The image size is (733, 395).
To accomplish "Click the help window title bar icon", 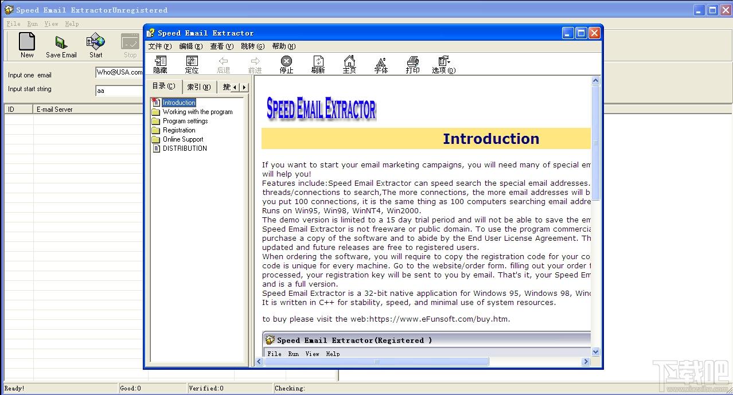I will [151, 33].
